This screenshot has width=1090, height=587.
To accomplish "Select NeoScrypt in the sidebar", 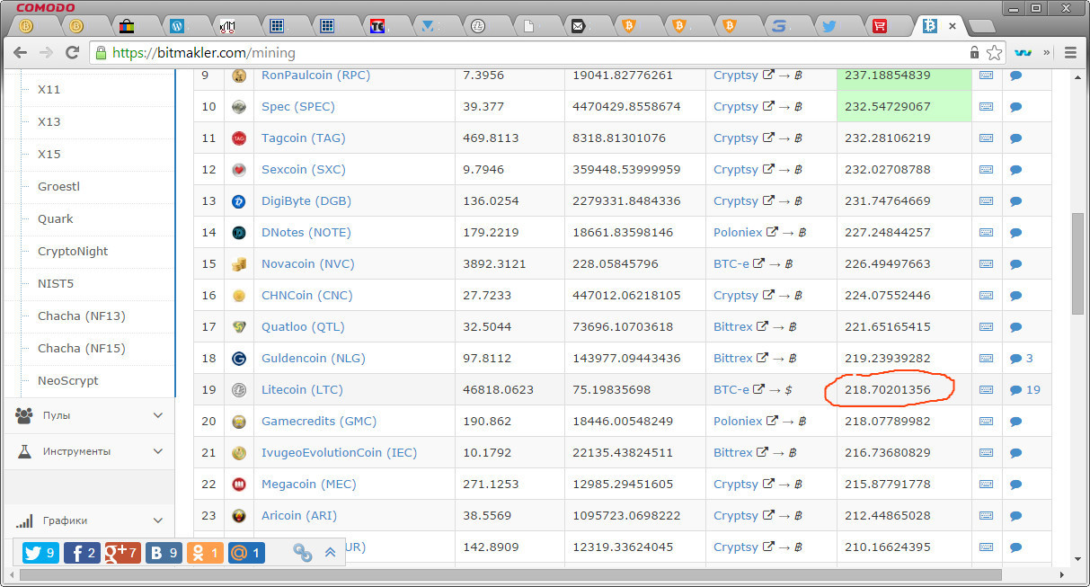I will 68,381.
